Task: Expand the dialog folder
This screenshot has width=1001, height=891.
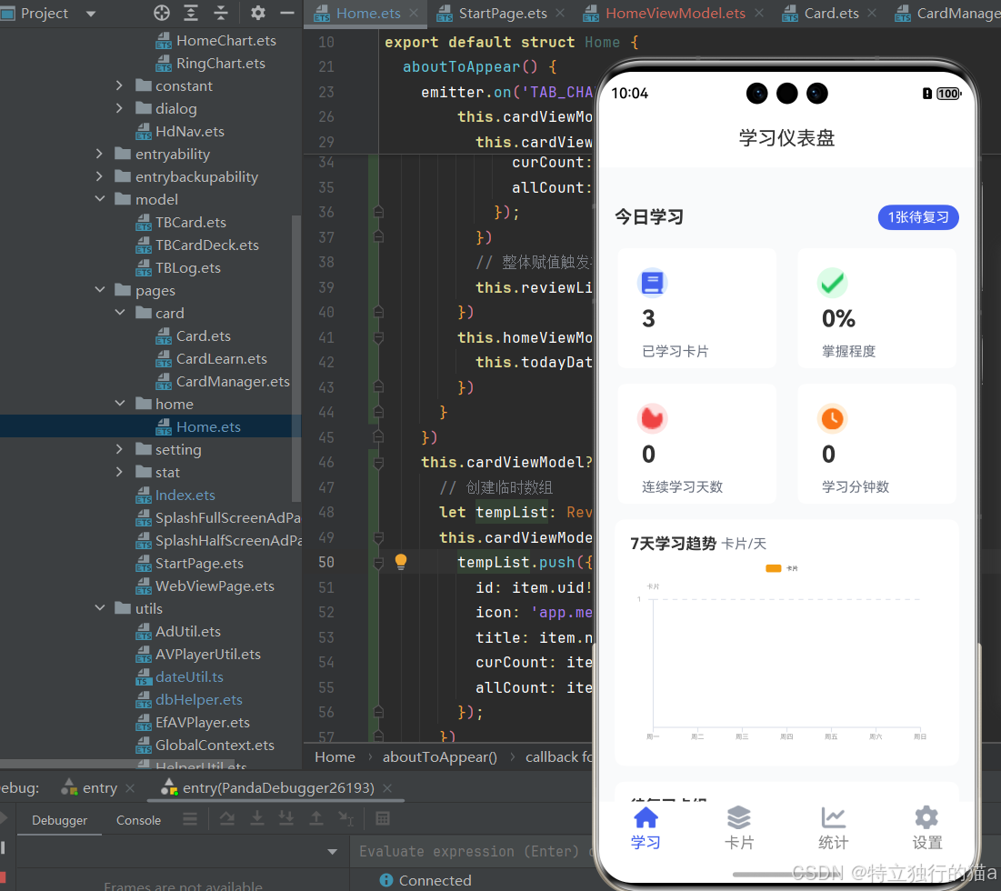Action: (x=119, y=108)
